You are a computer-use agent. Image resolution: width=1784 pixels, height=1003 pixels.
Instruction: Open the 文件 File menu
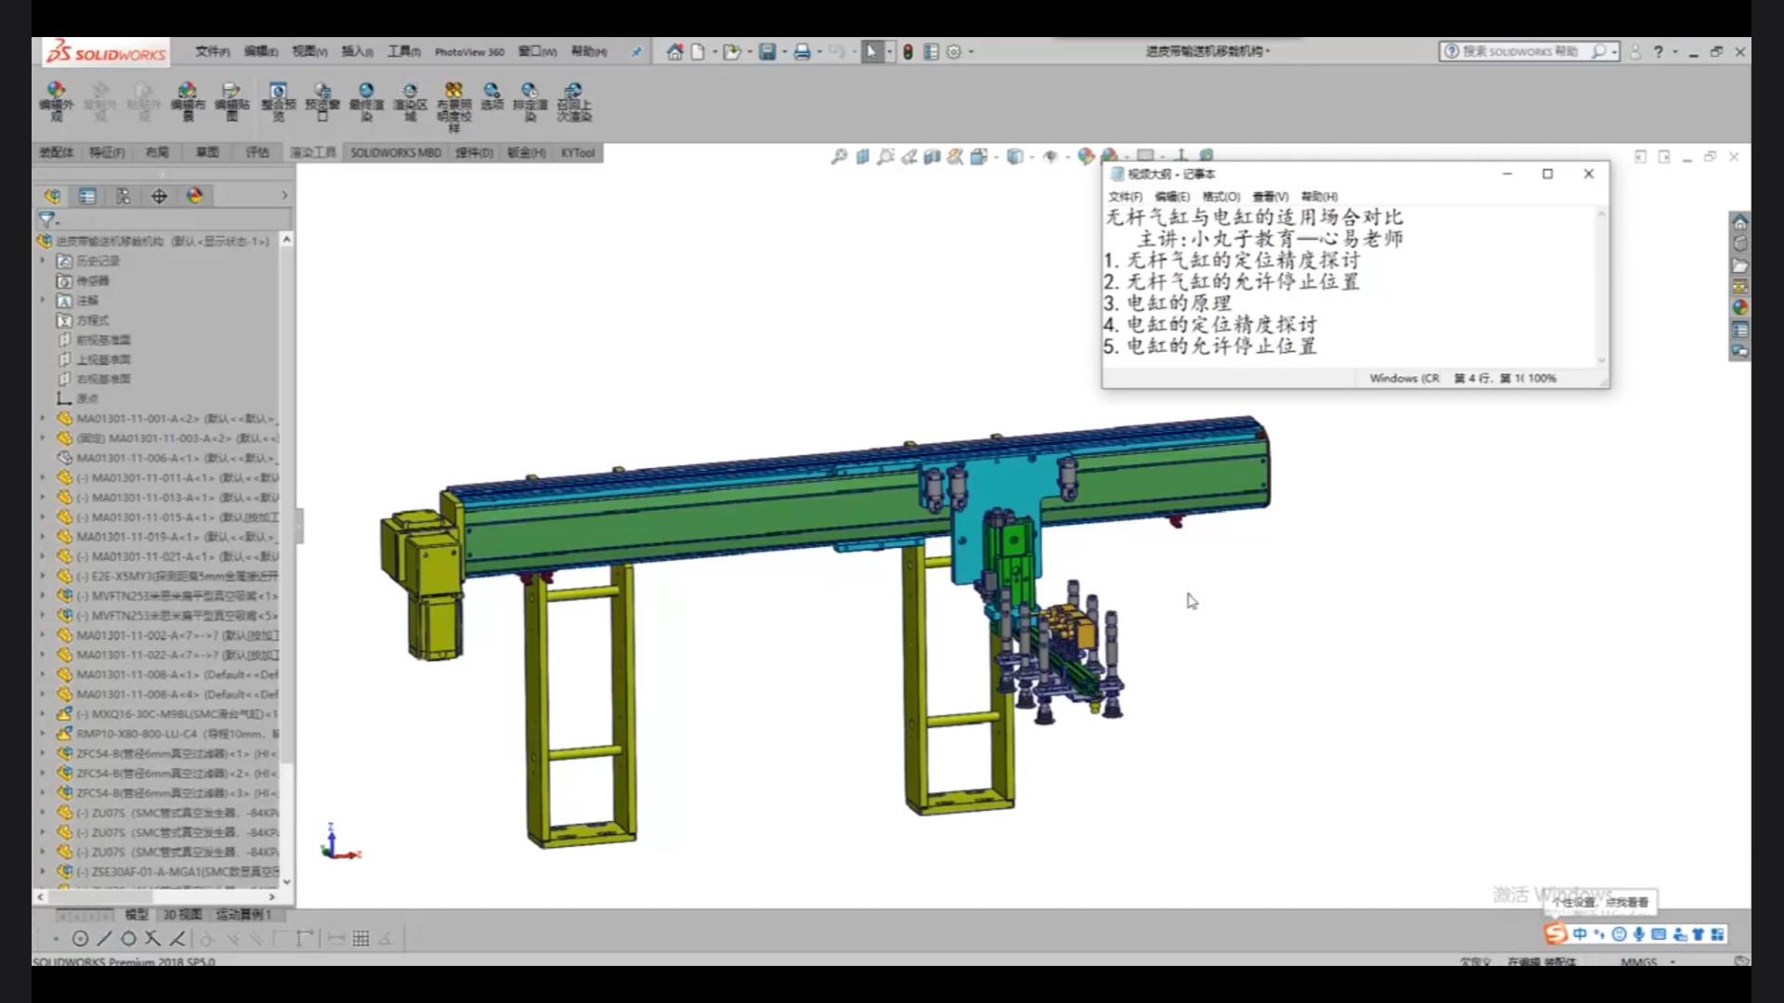213,52
